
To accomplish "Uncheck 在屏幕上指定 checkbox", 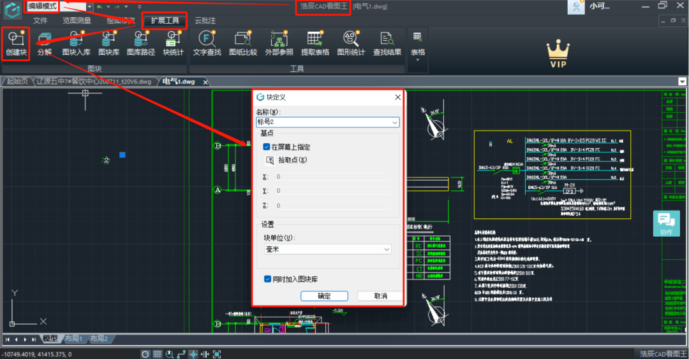I will (266, 147).
